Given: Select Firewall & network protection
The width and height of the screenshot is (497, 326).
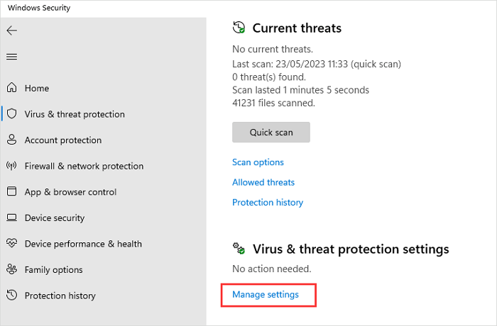Looking at the screenshot, I should (84, 166).
